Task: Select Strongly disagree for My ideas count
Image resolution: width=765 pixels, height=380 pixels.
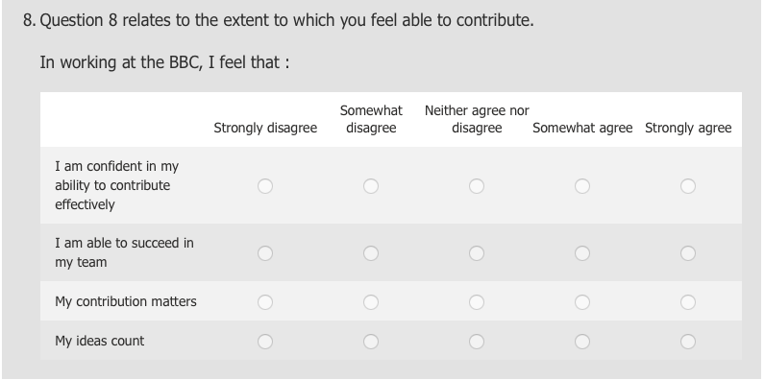Action: coord(265,342)
